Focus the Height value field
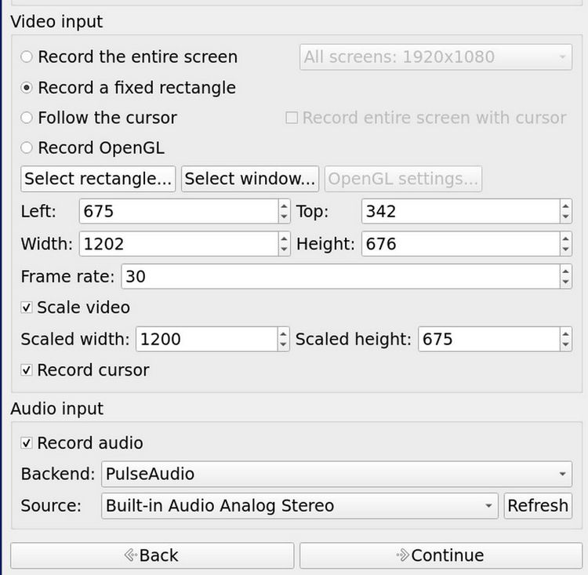Screen dimensions: 588x575 (461, 244)
